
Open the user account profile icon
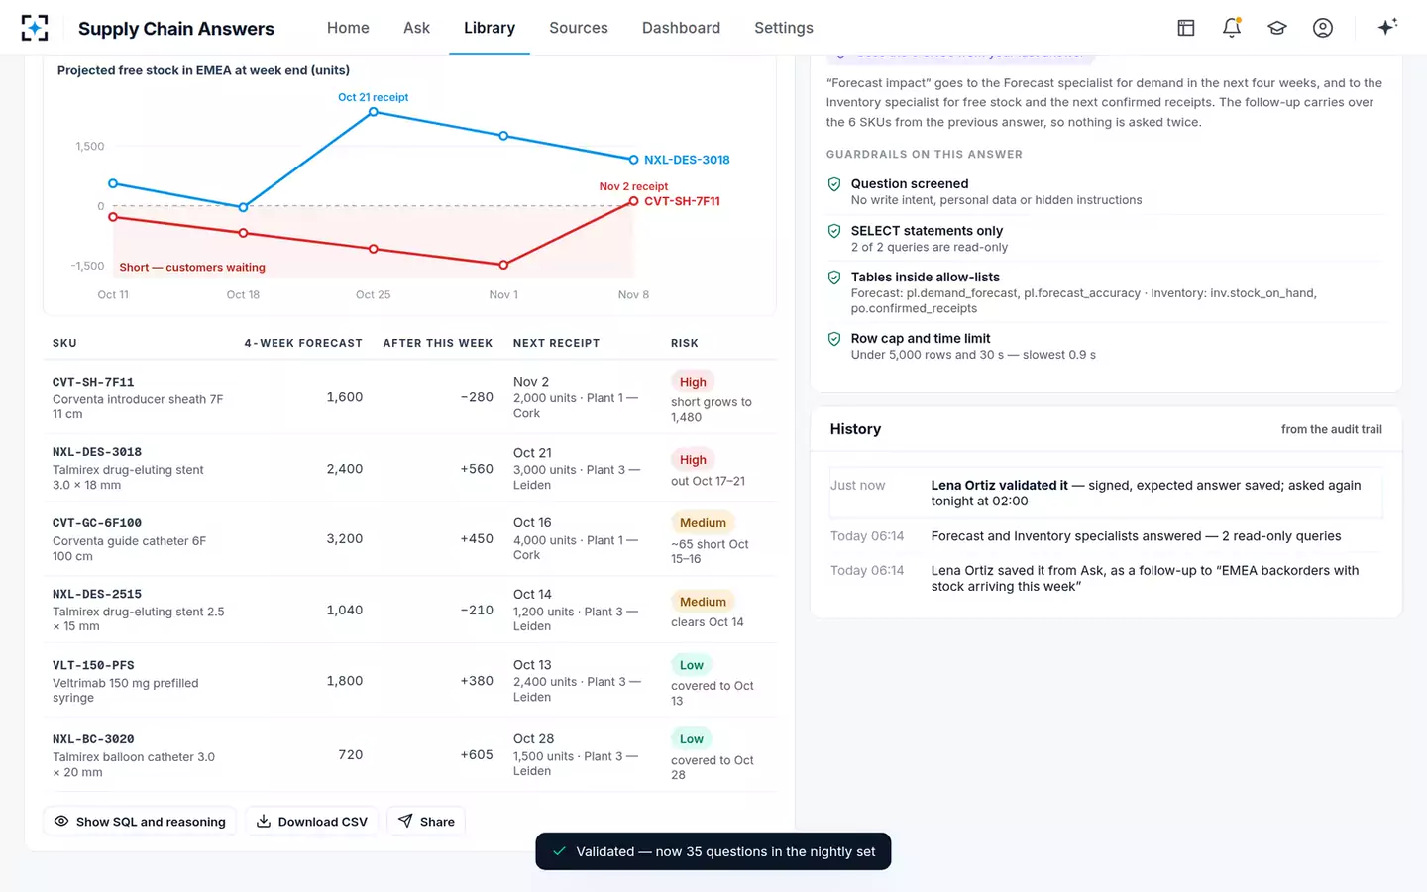pyautogui.click(x=1323, y=28)
